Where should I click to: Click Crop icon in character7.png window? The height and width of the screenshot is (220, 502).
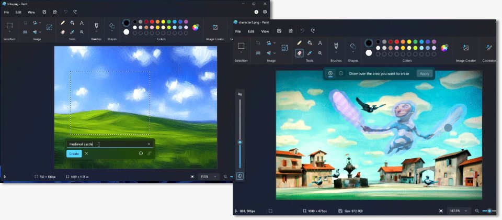pyautogui.click(x=258, y=42)
